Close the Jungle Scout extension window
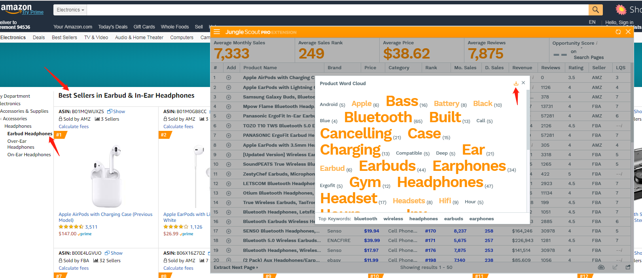This screenshot has width=642, height=278. (x=628, y=32)
